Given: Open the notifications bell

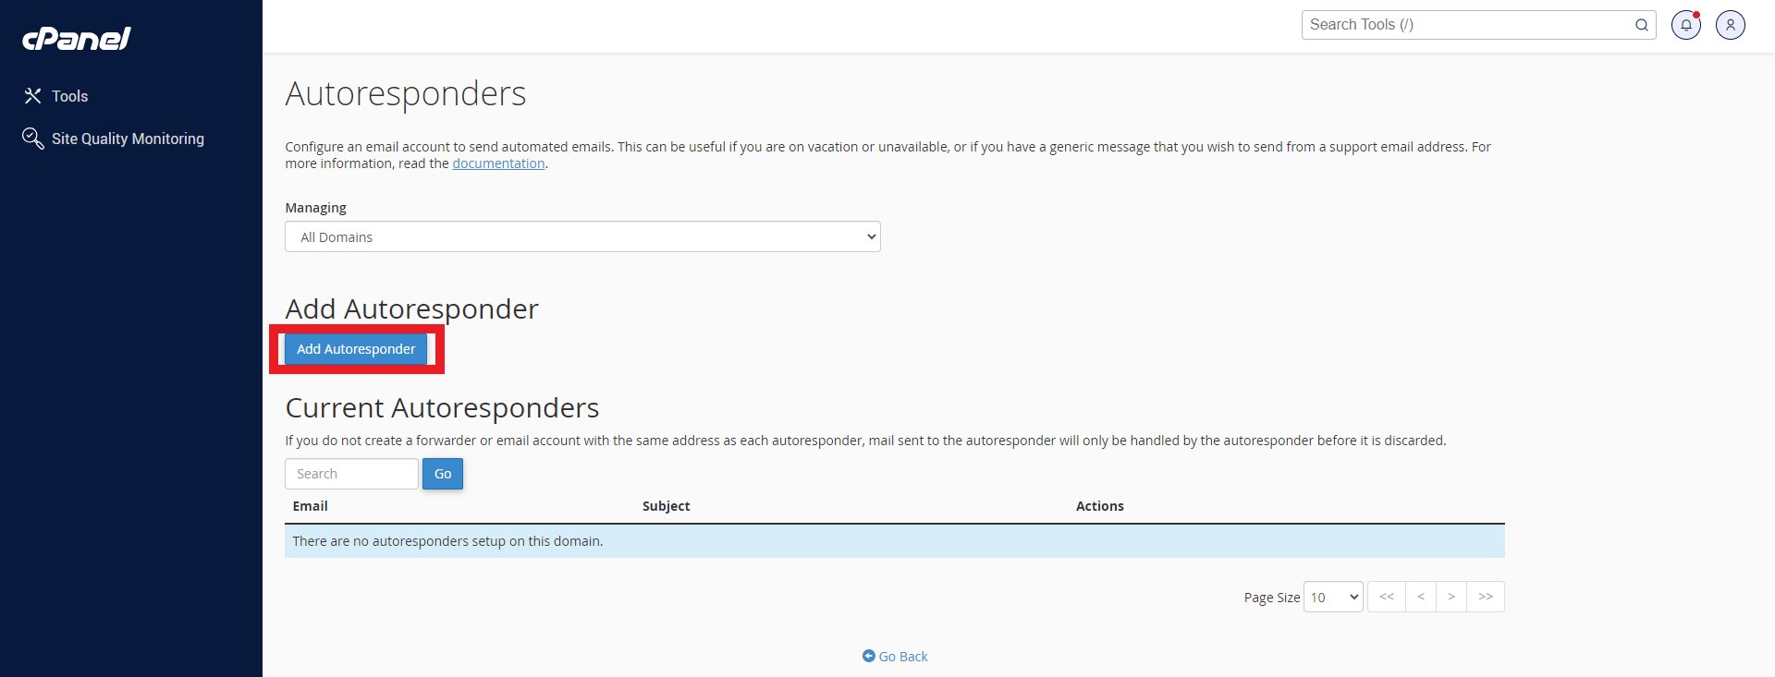Looking at the screenshot, I should pos(1685,25).
